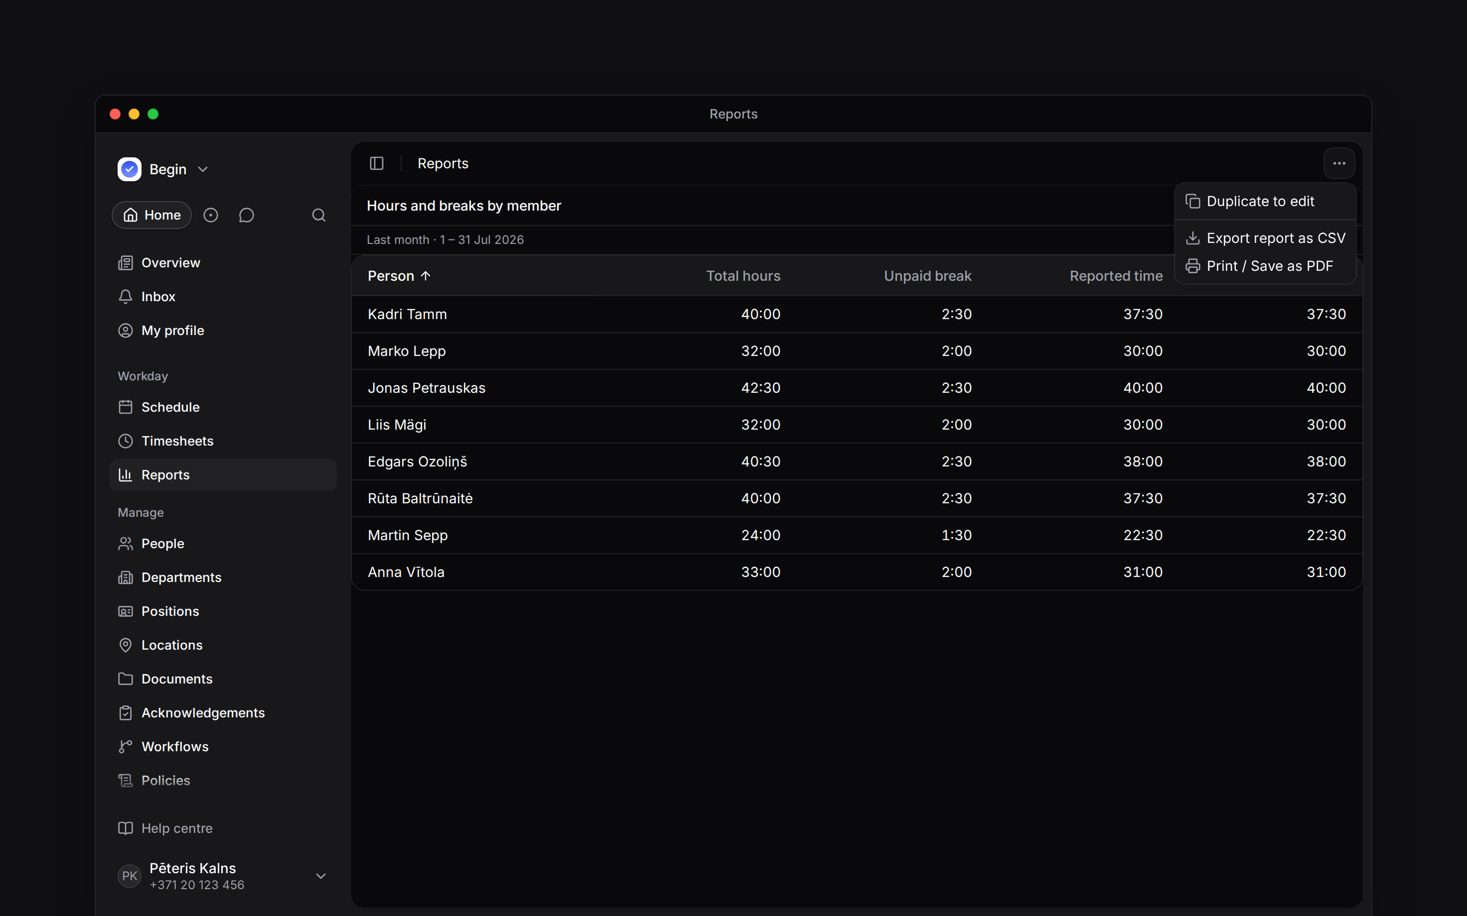The height and width of the screenshot is (916, 1467).
Task: Expand the Pēteris Kalns account chevron
Action: (x=321, y=876)
